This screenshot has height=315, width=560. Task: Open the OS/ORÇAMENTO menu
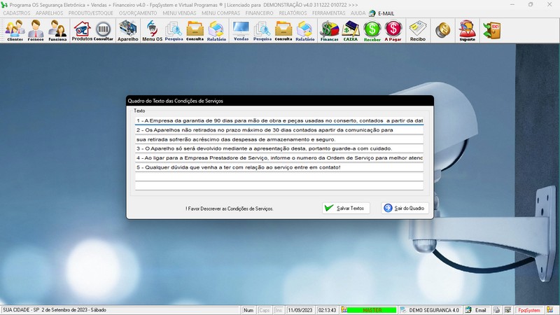click(x=138, y=13)
